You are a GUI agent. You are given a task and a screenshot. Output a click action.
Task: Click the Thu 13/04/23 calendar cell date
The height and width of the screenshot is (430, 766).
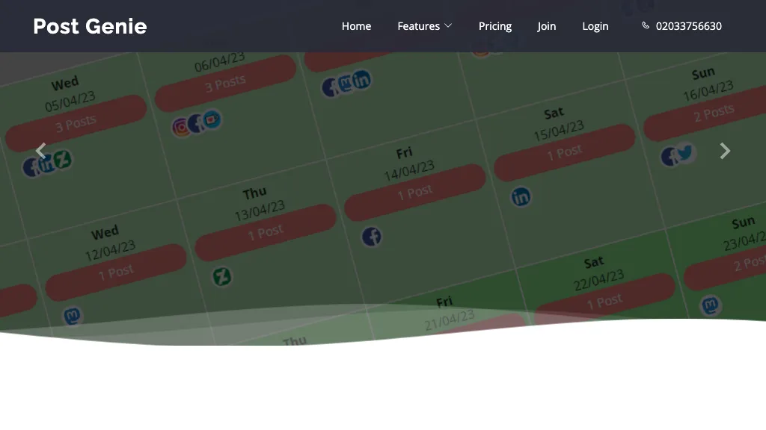tap(260, 210)
